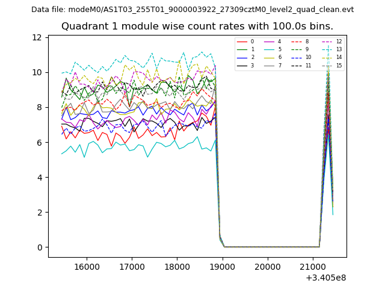
Task: Click the y-axis tick label 6
Action: click(x=38, y=143)
